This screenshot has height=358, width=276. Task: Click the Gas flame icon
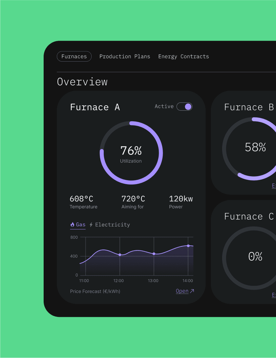[x=72, y=225]
